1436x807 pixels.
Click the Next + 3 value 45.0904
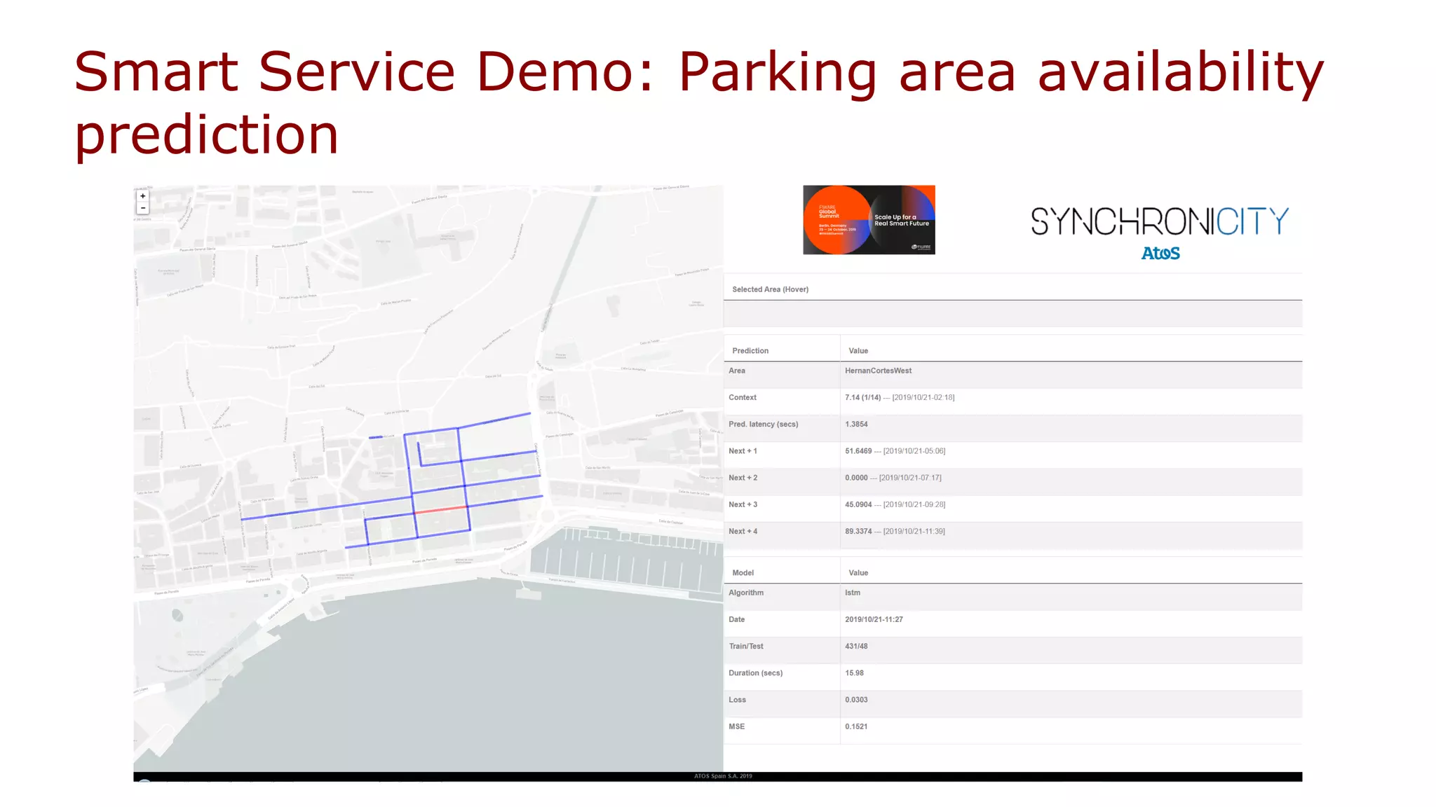858,504
